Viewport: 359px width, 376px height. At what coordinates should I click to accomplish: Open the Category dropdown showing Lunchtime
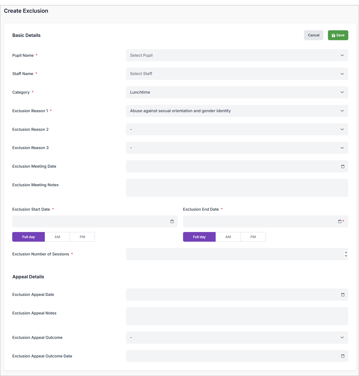[237, 92]
